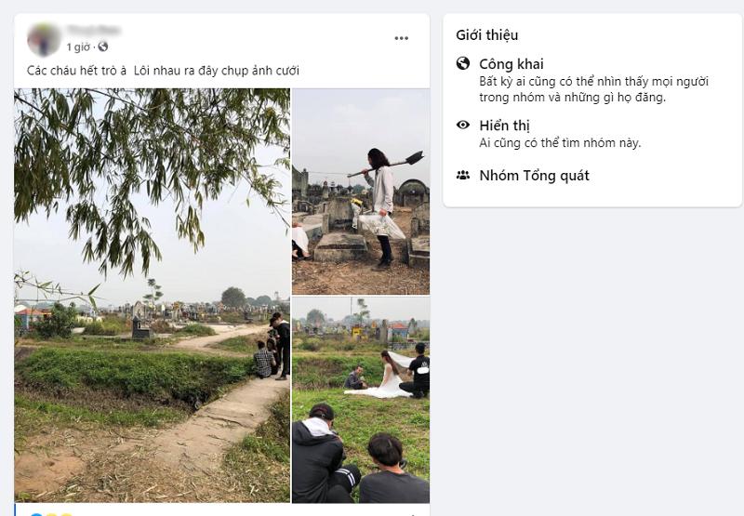Viewport: 744px width, 516px height.
Task: Click the eye icon beside Hiển thị
Action: point(463,125)
